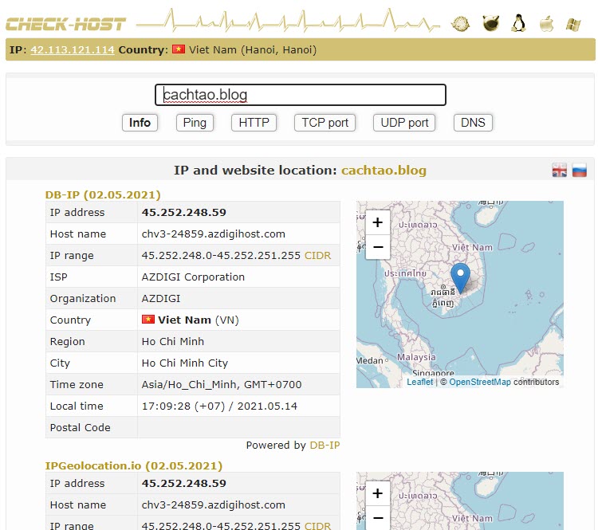Open the CIDR link in DB-IP range row

click(x=317, y=256)
